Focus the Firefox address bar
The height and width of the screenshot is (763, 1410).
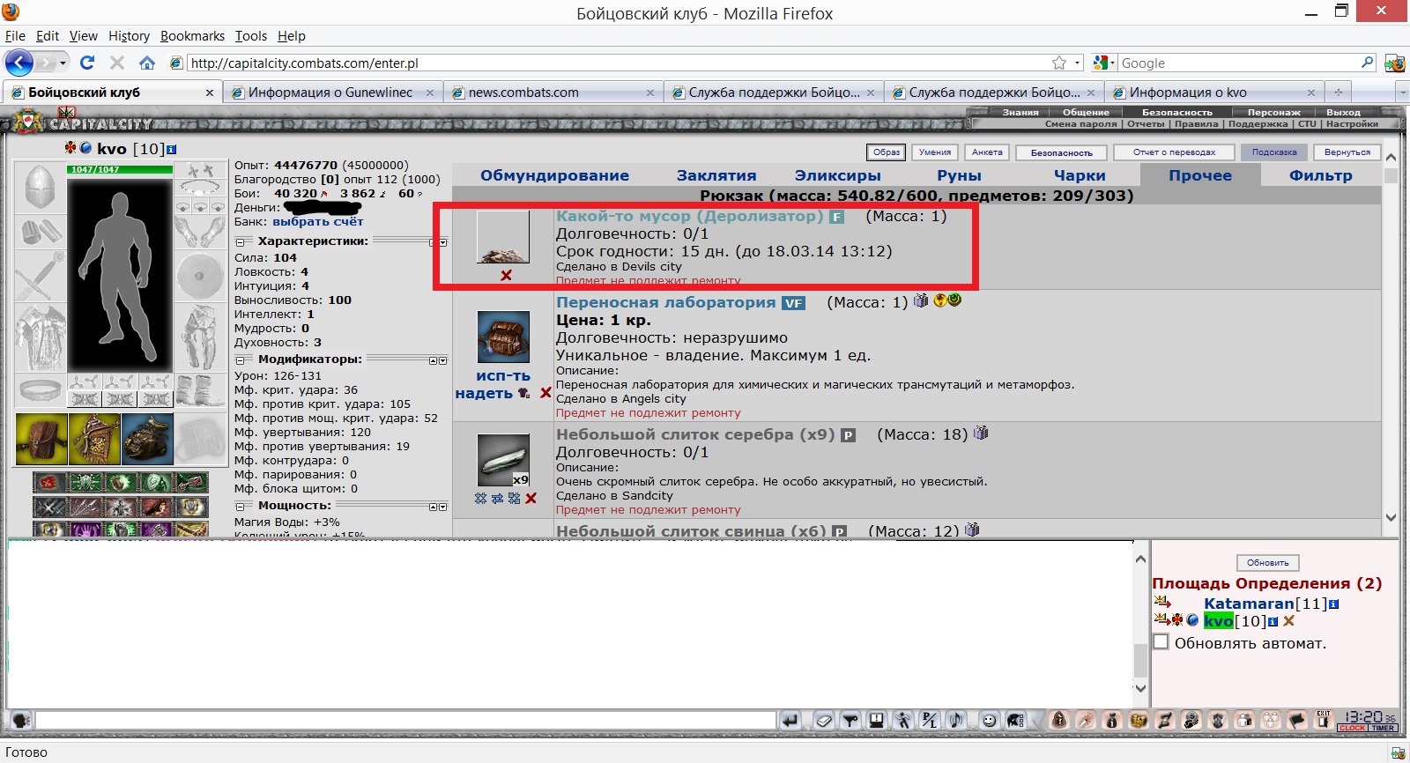tap(617, 63)
